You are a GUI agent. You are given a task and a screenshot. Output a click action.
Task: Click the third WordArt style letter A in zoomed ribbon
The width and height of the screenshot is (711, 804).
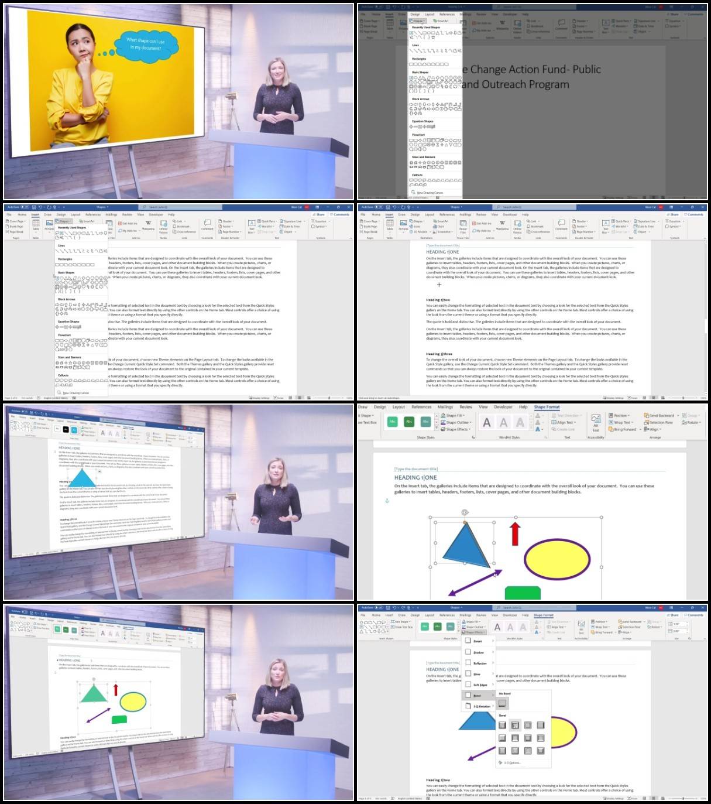point(520,422)
